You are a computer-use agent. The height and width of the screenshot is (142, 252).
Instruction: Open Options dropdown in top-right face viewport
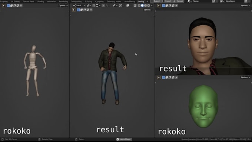[x=246, y=6]
